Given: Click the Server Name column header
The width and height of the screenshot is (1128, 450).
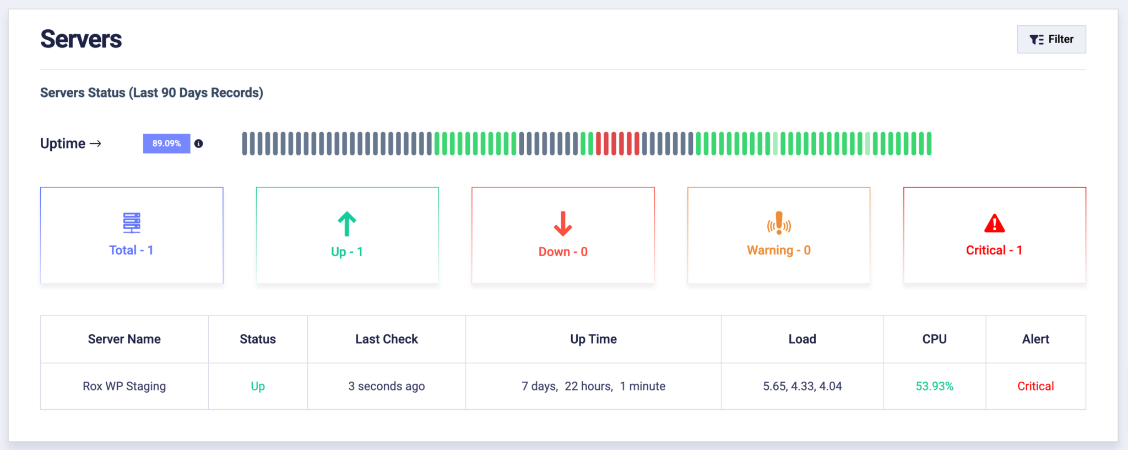Looking at the screenshot, I should click(124, 339).
